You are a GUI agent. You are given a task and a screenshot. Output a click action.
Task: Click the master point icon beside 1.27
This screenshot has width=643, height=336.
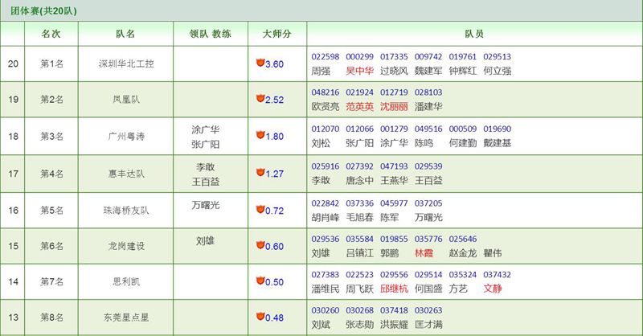point(260,172)
